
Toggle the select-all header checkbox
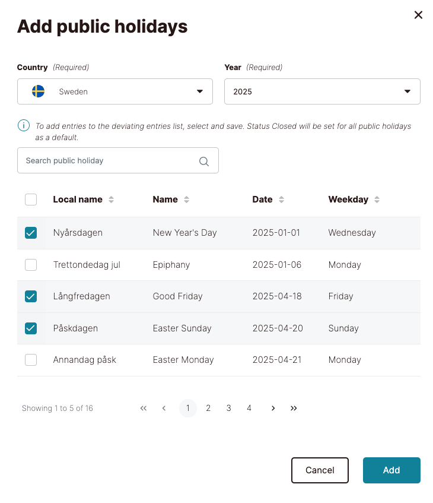[x=31, y=200]
